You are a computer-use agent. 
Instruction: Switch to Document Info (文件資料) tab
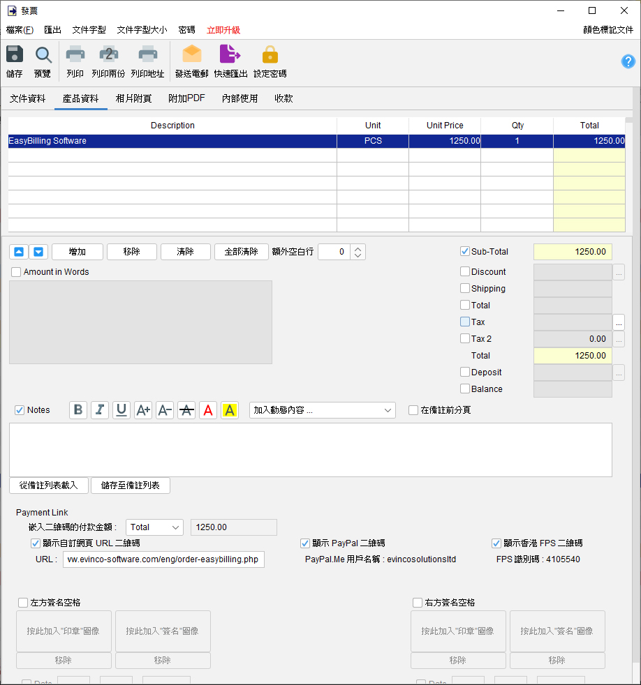point(27,98)
